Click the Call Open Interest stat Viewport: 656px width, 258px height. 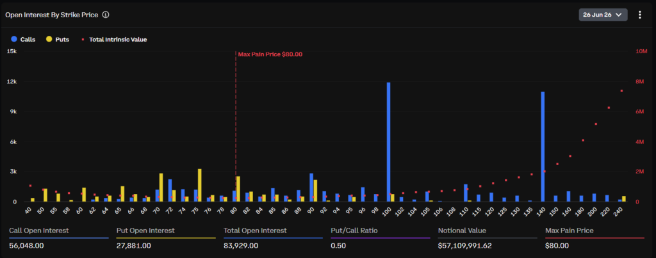click(59, 238)
